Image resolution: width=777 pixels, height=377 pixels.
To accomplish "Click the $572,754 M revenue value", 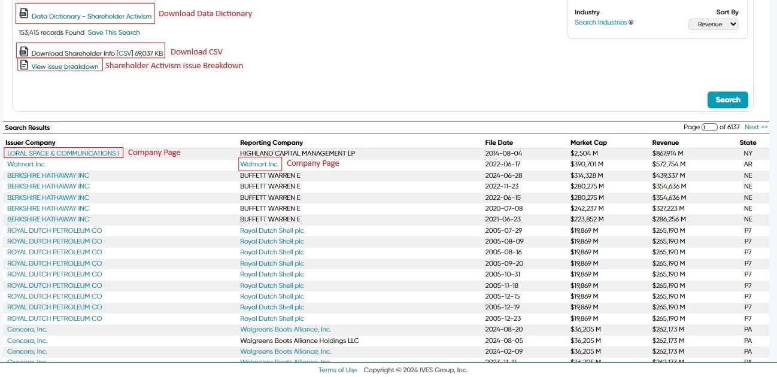I will pos(669,164).
